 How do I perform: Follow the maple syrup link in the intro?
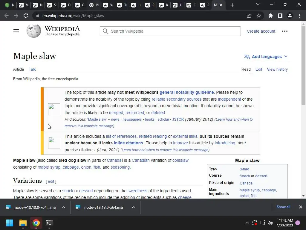[49, 167]
